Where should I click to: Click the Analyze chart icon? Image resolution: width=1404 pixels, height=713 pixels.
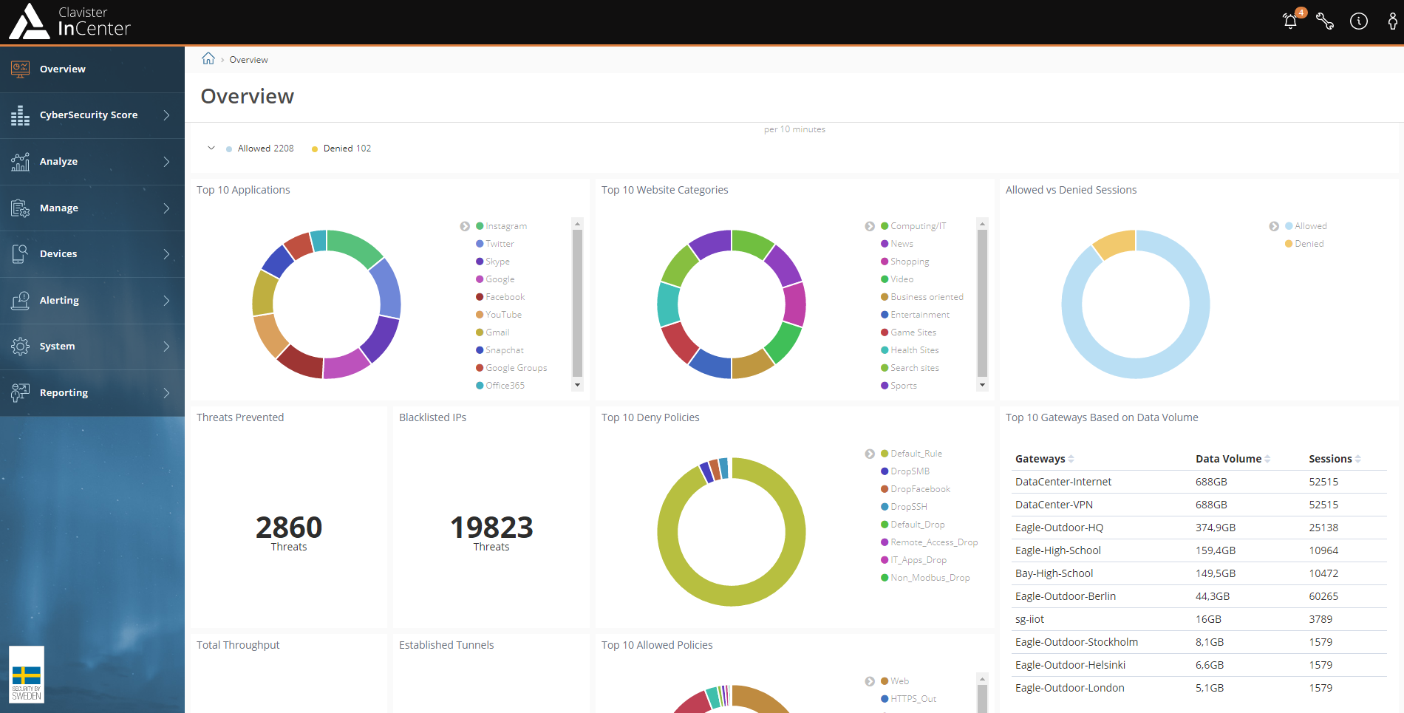click(x=20, y=162)
